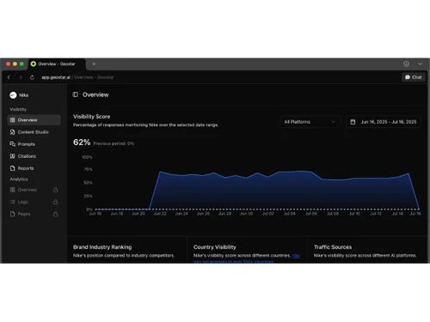This screenshot has width=430, height=322.
Task: Click the Geostar tab favicon
Action: 34,64
